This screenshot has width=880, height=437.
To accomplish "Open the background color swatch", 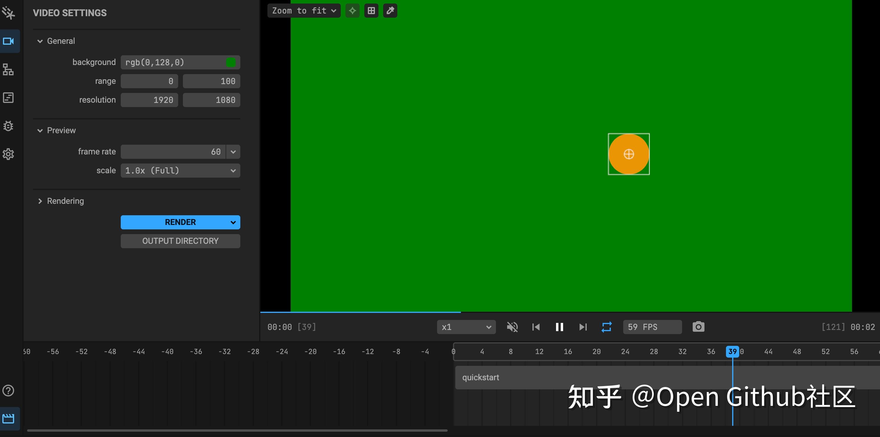I will (231, 62).
